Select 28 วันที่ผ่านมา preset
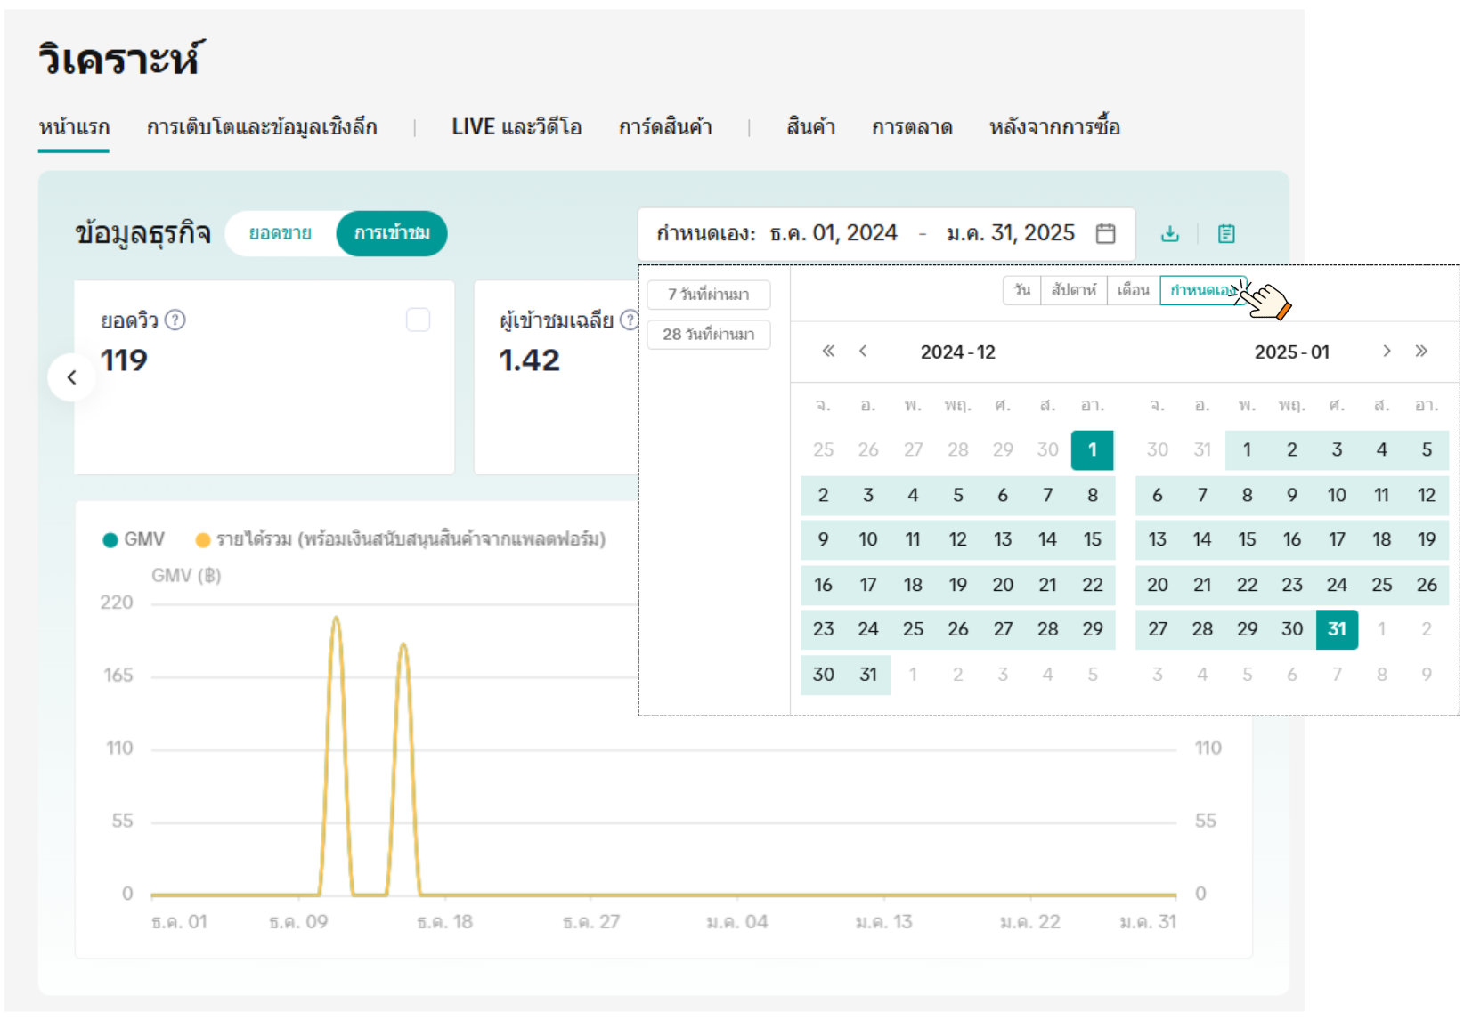The width and height of the screenshot is (1464, 1020). [709, 335]
